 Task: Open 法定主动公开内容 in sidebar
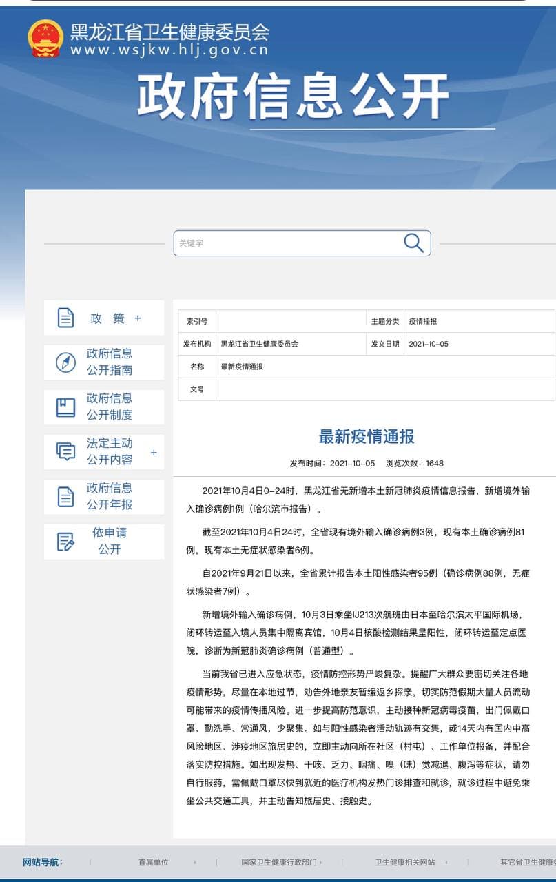pos(104,452)
